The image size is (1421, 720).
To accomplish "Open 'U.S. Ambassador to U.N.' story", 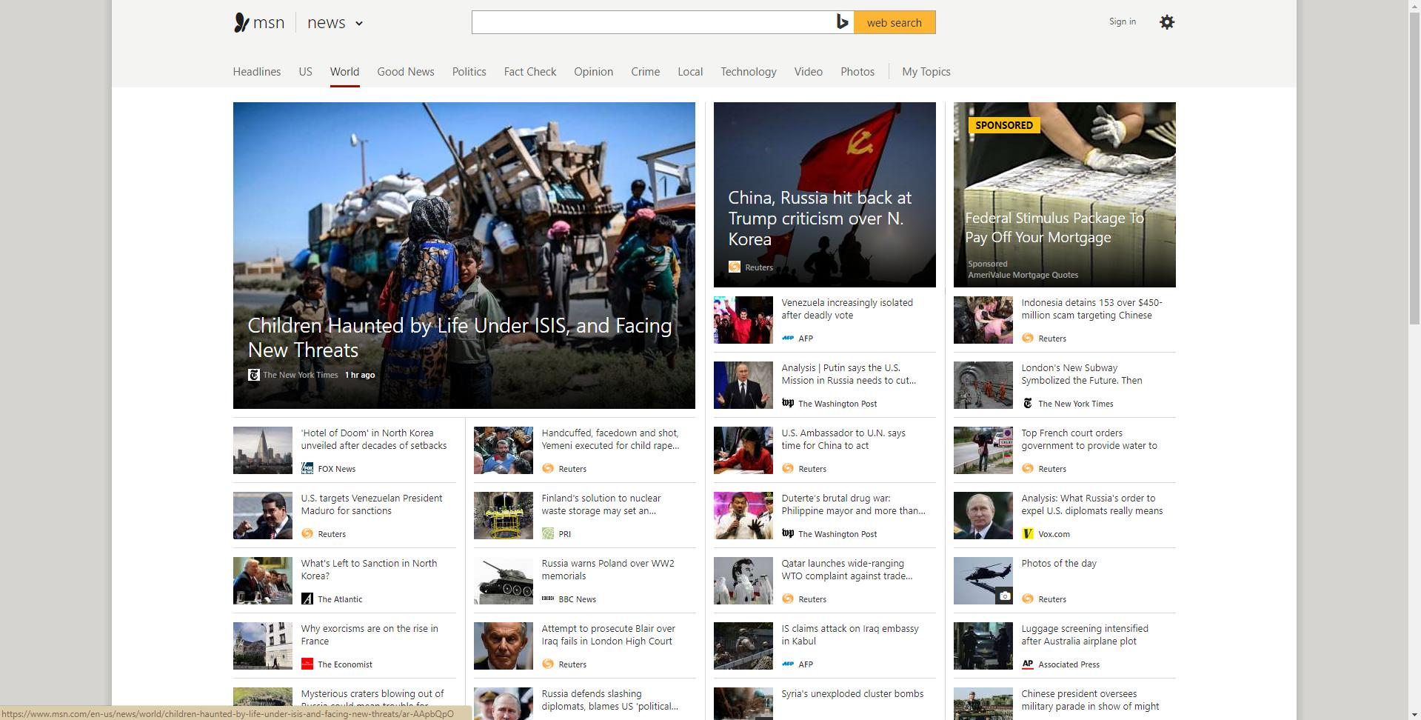I will pyautogui.click(x=843, y=439).
